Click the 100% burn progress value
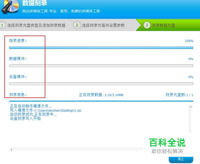Image resolution: width=200 pixels, height=164 pixels. (189, 41)
